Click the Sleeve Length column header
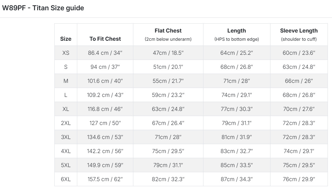Image resolution: width=332 pixels, height=189 pixels. click(x=299, y=31)
